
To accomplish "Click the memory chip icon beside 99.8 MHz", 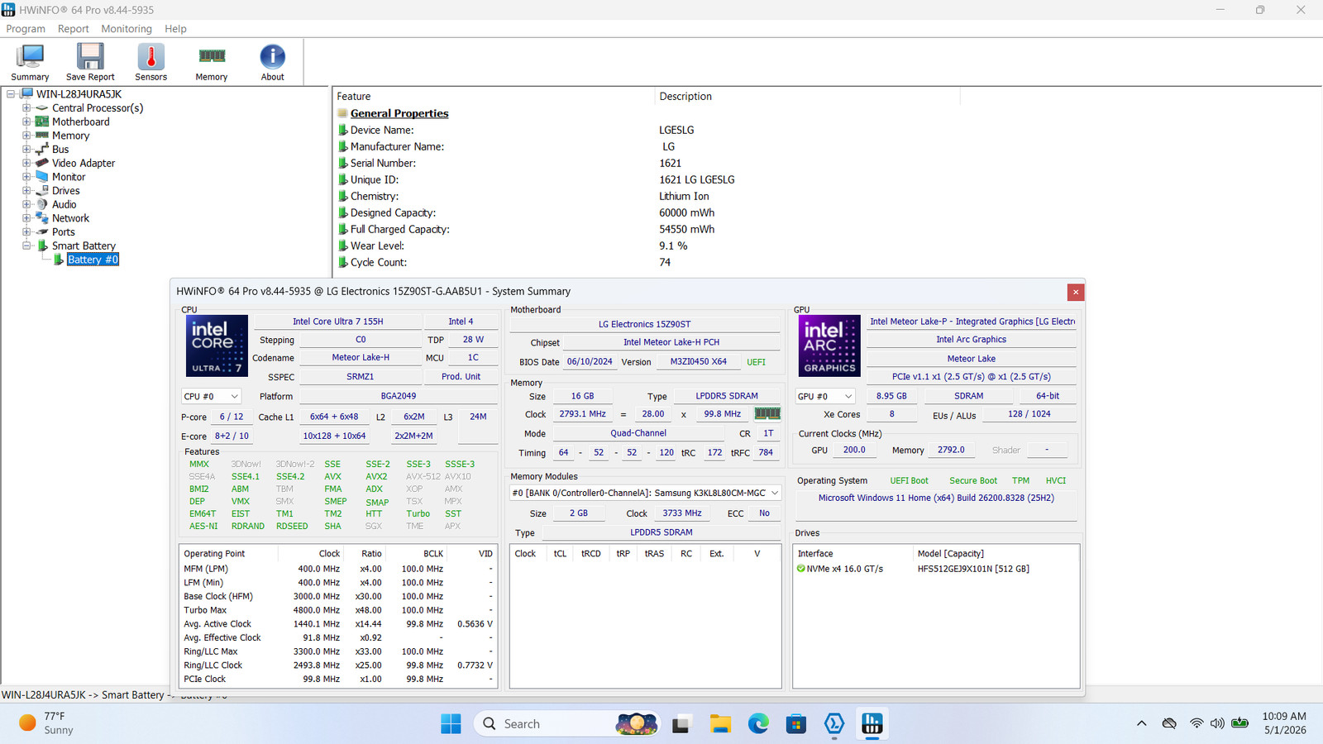I will point(767,413).
